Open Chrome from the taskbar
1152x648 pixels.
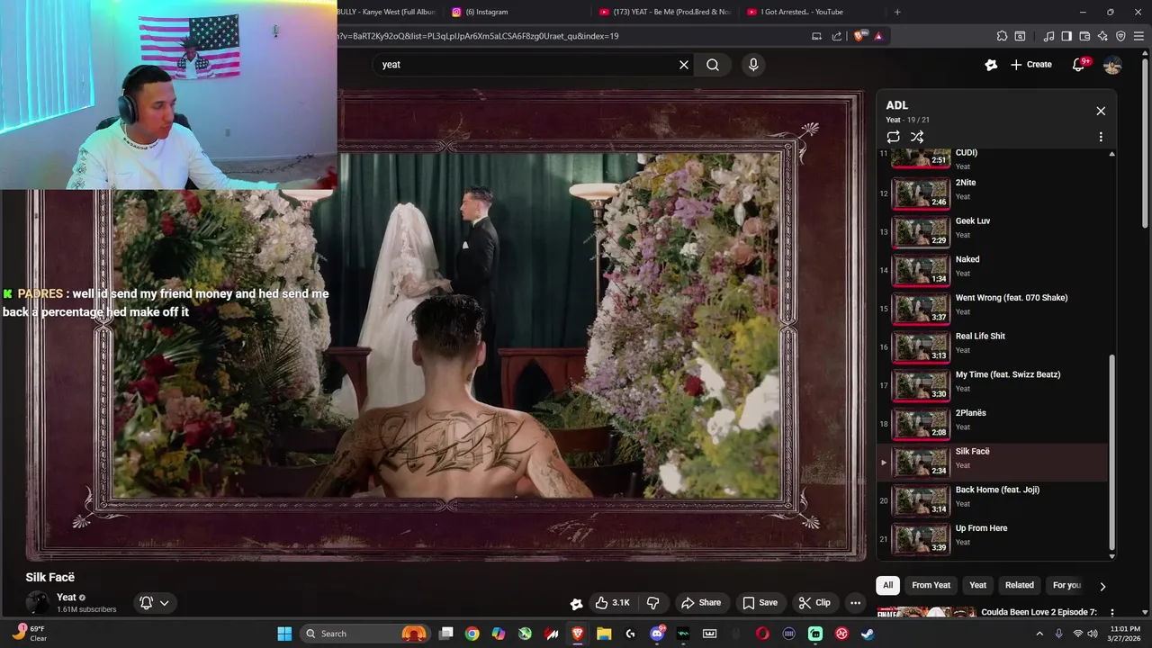(x=472, y=634)
